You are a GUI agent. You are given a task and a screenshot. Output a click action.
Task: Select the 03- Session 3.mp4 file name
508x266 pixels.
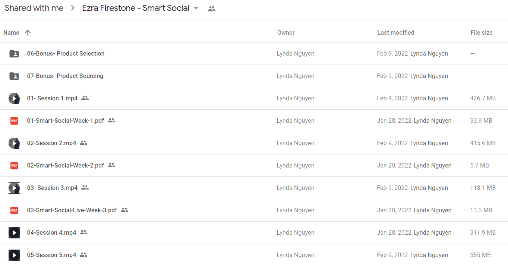point(52,188)
